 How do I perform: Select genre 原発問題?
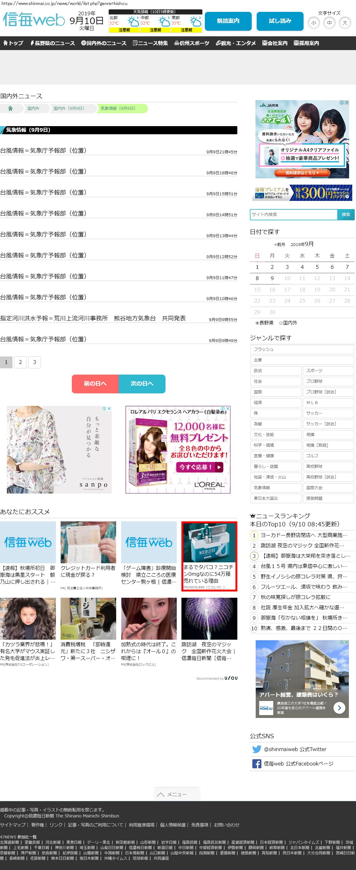[x=328, y=499]
